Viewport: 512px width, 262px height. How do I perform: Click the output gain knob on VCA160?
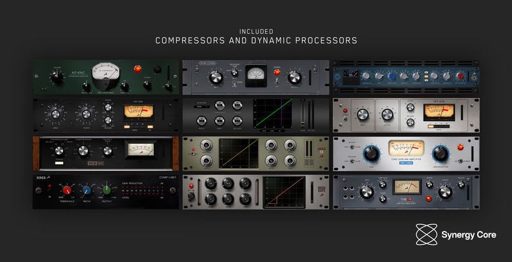[x=107, y=150]
